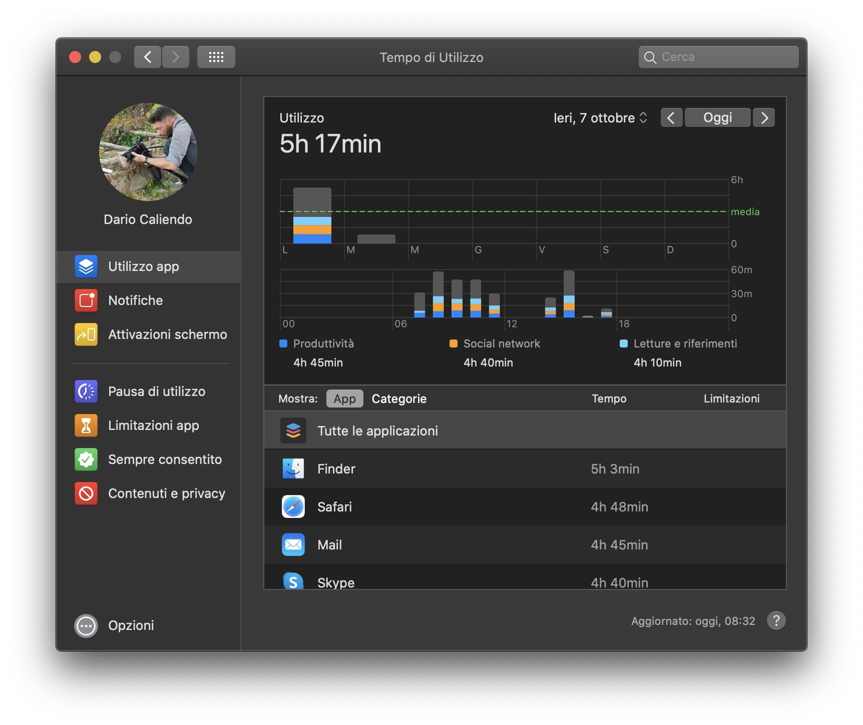Click Social network total 4h 40min
The width and height of the screenshot is (863, 725).
pyautogui.click(x=488, y=362)
